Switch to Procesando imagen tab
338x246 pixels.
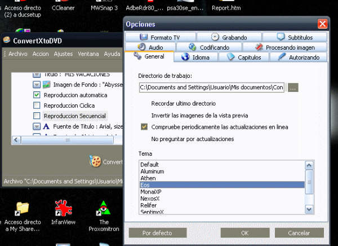click(284, 47)
